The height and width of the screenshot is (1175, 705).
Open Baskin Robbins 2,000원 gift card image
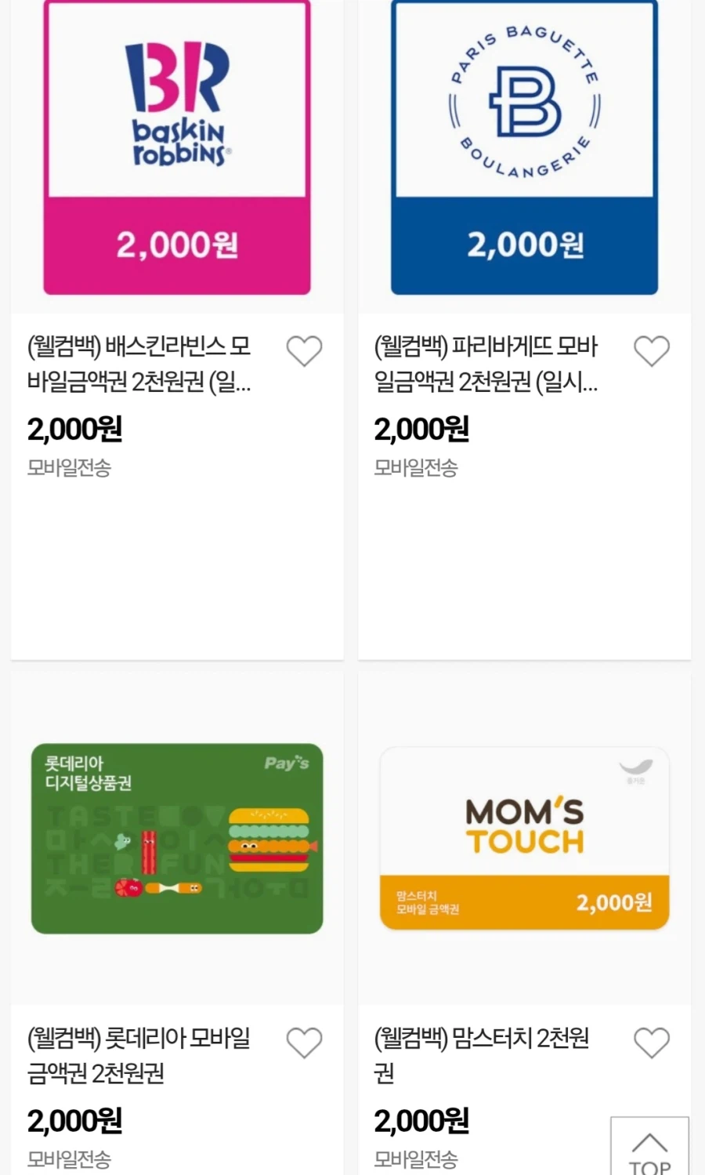[x=175, y=149]
